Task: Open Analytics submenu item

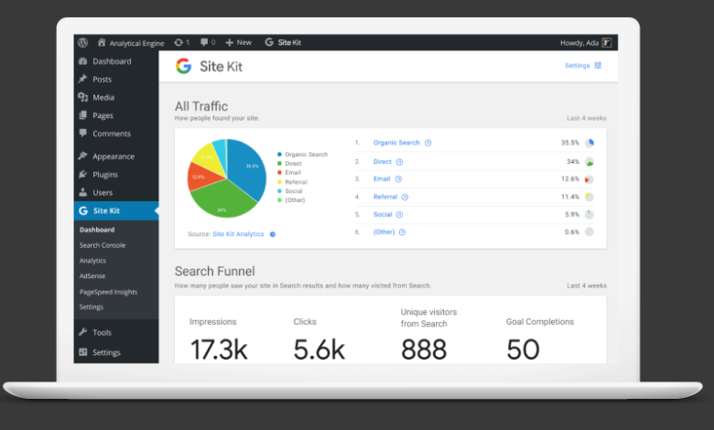Action: pyautogui.click(x=92, y=261)
